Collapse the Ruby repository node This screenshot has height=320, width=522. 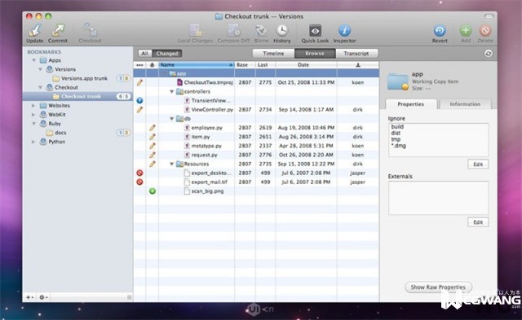(x=34, y=124)
